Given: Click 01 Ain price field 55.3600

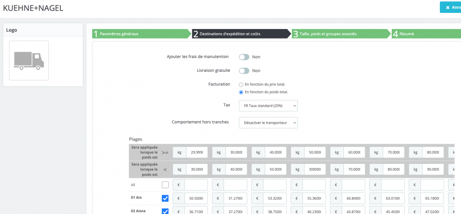Looking at the screenshot, I should click(x=314, y=198).
